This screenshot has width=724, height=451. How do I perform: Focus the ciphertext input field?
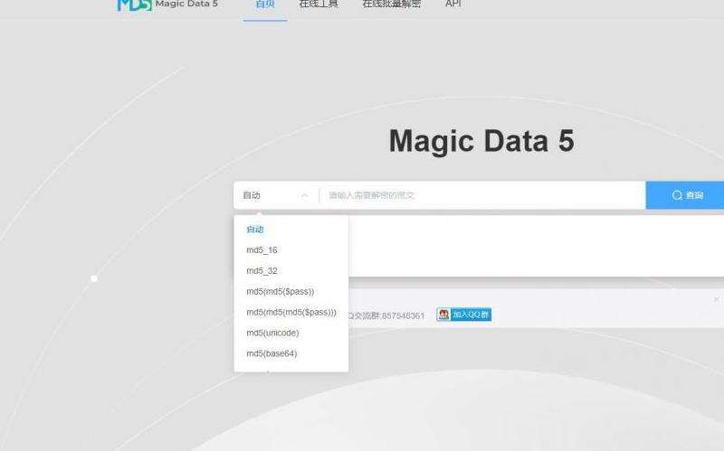[x=482, y=195]
